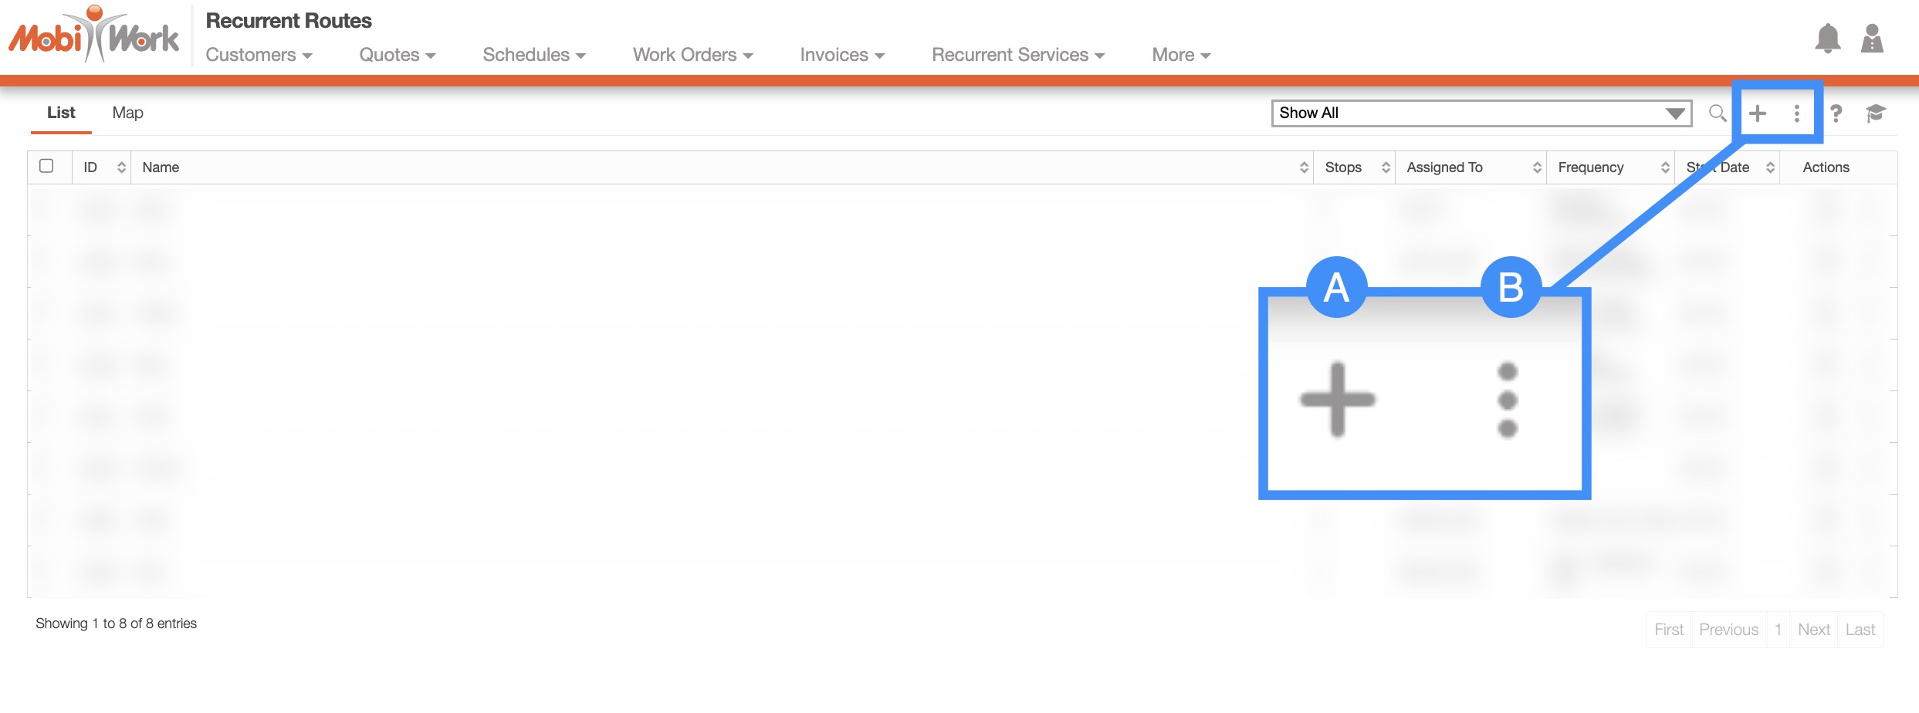
Task: Open the Work Orders menu
Action: 692,55
